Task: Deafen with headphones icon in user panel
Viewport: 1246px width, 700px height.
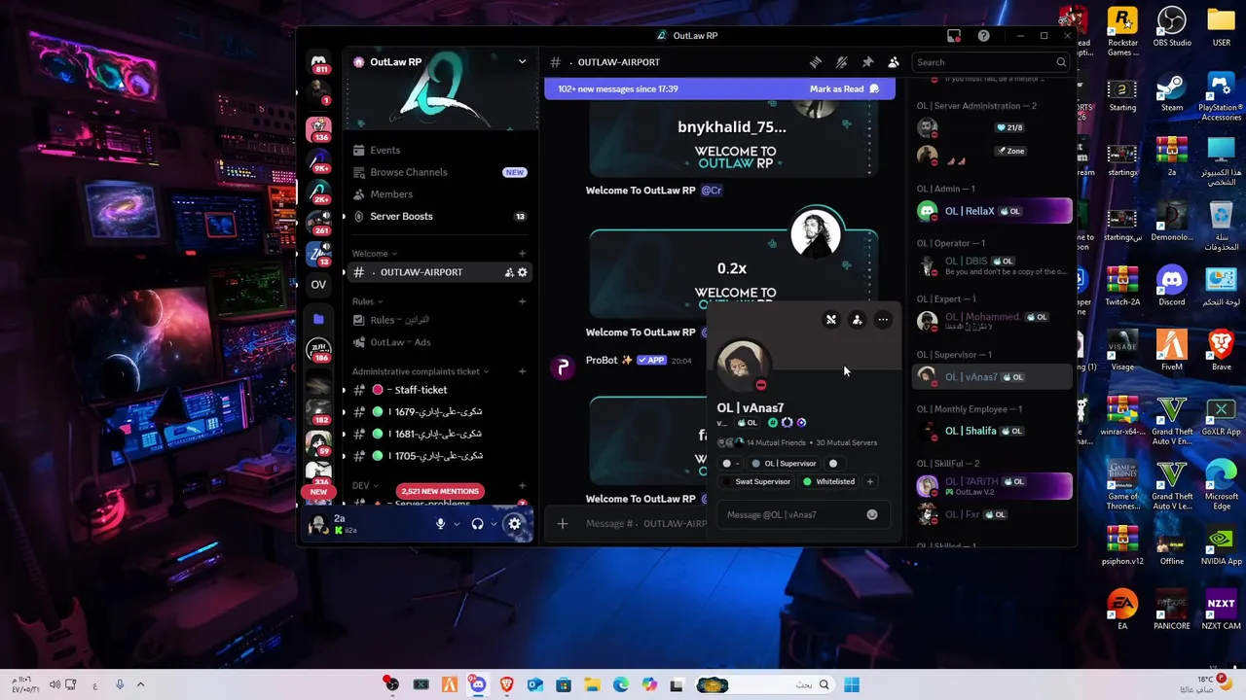Action: click(x=477, y=524)
